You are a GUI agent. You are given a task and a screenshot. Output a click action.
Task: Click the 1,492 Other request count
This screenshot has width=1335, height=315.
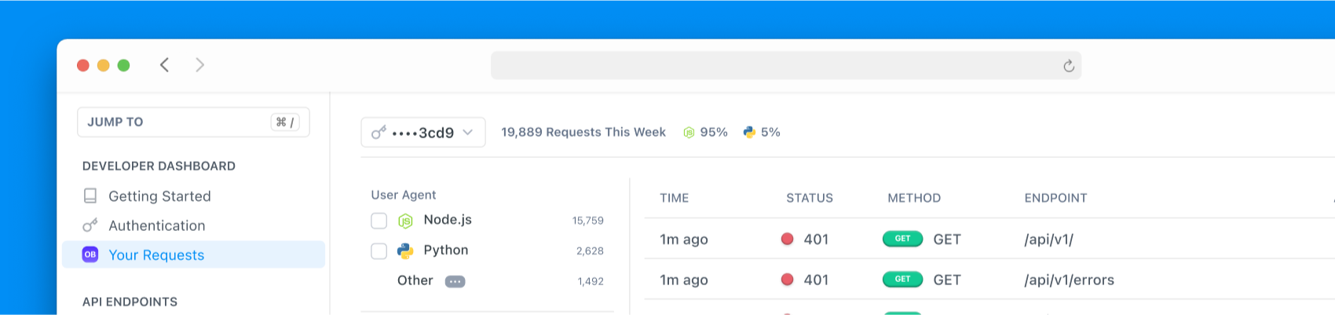coord(591,281)
